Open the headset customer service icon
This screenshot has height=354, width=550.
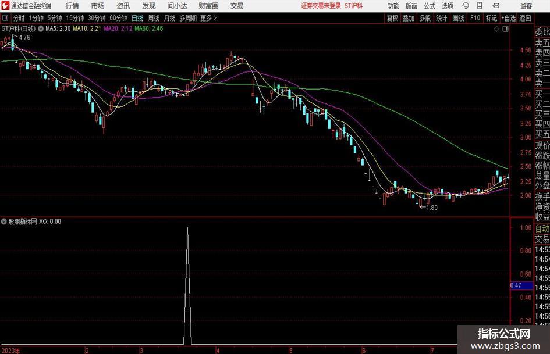coord(466,6)
